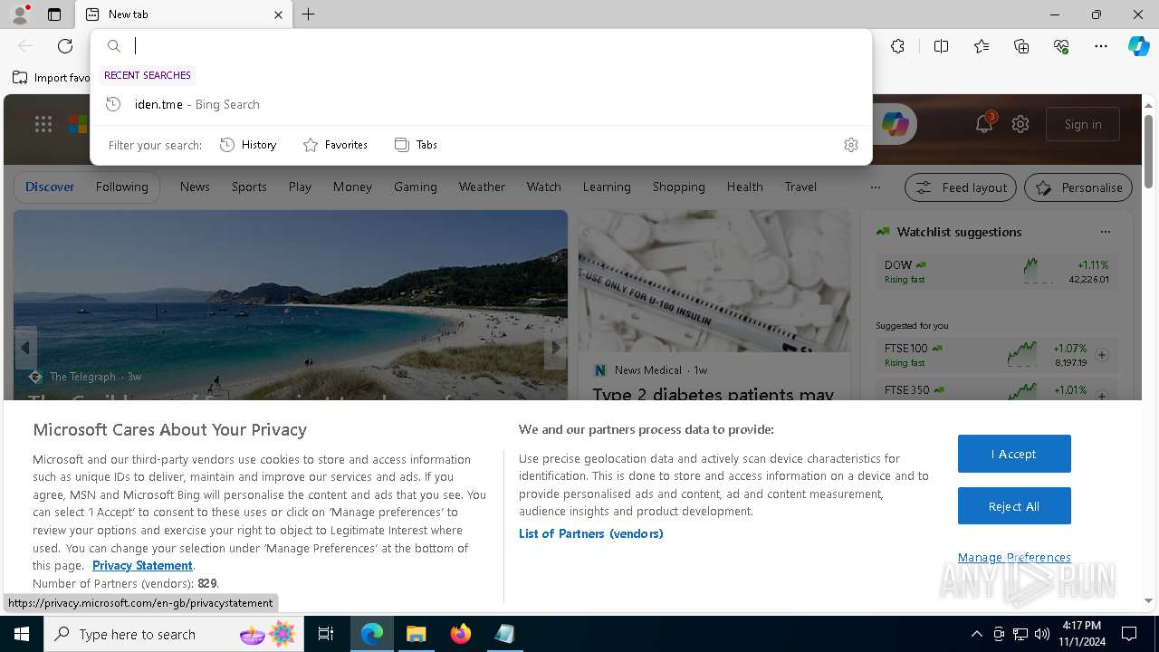Open the Health category
1159x652 pixels.
coord(744,187)
